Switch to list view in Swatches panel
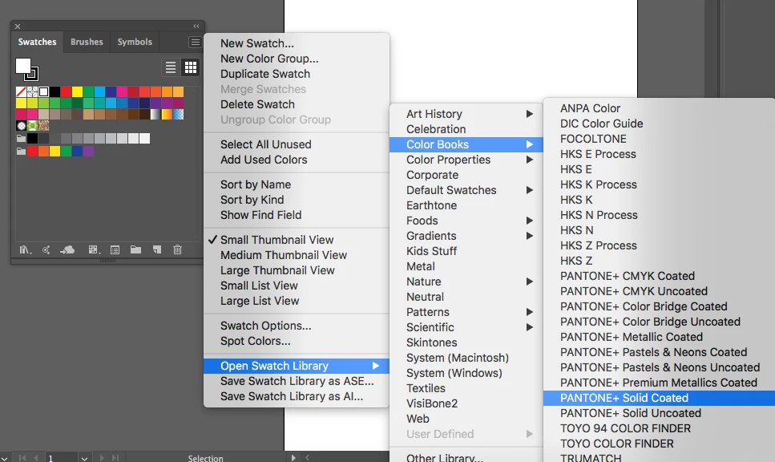 pyautogui.click(x=171, y=67)
